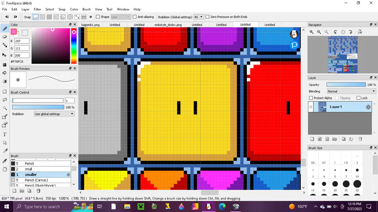Toggle the Anti-aliasing checkbox

tap(135, 17)
